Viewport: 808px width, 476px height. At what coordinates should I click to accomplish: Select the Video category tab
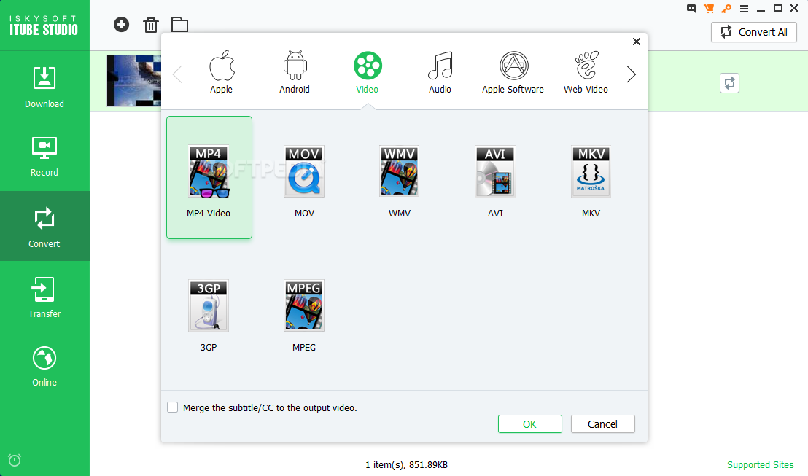point(368,72)
